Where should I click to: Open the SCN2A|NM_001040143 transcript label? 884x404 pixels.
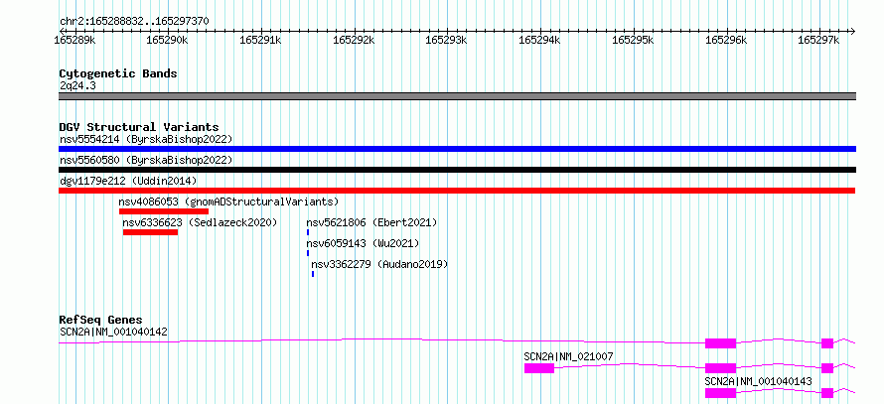(758, 381)
